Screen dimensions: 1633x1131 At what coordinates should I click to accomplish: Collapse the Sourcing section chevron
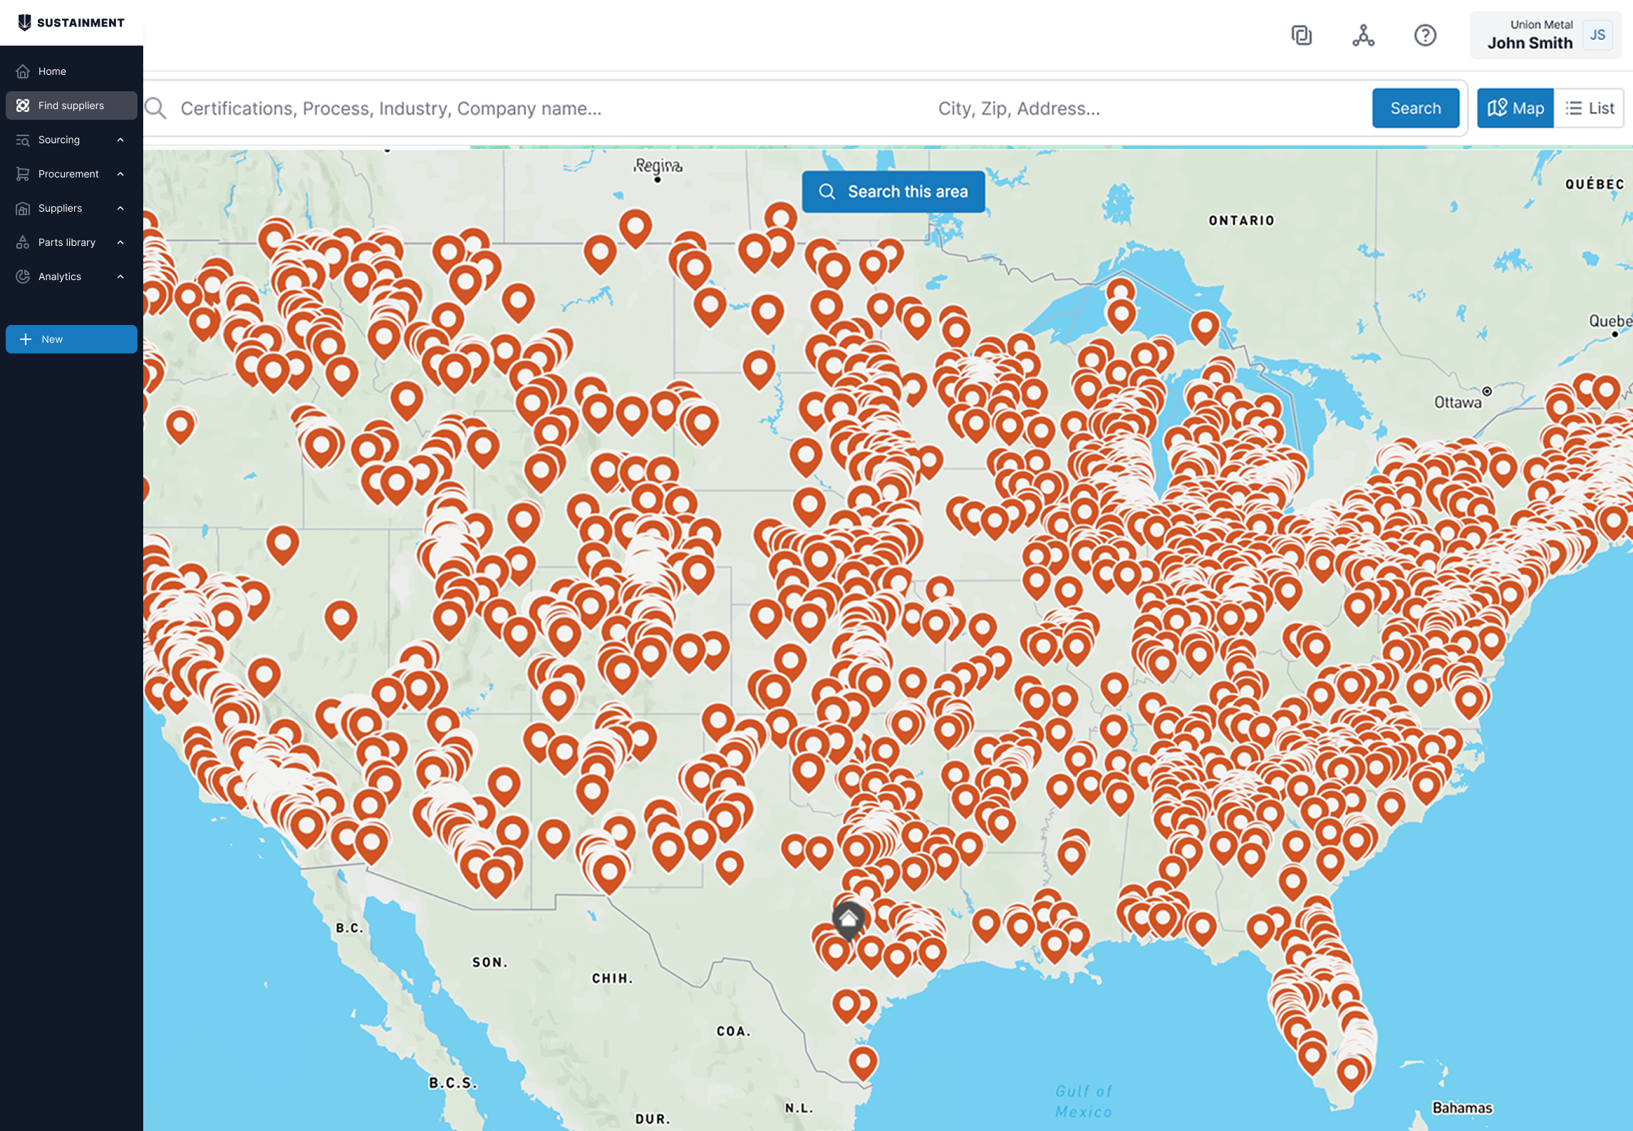[120, 140]
